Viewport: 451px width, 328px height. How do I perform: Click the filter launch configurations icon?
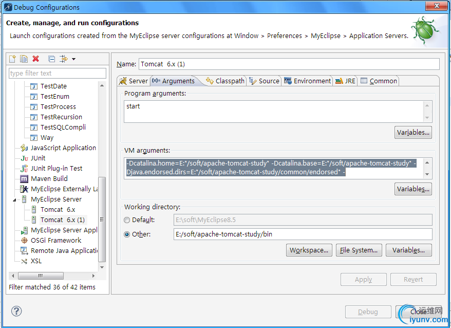tap(63, 59)
